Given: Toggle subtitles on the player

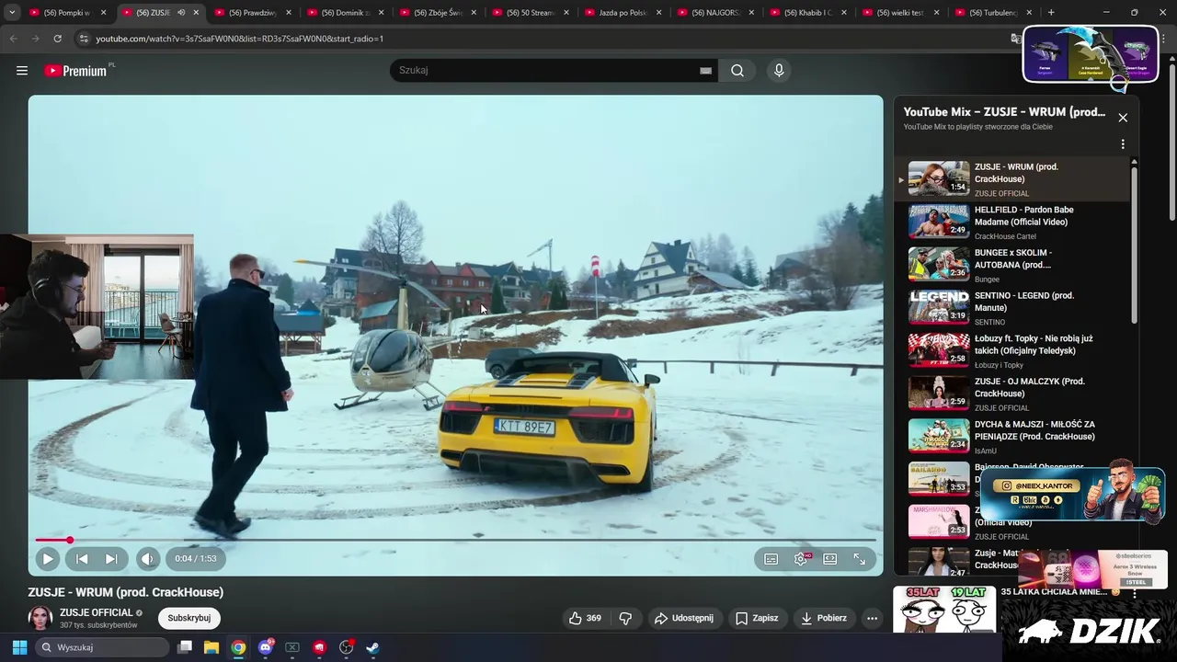Looking at the screenshot, I should pyautogui.click(x=771, y=559).
